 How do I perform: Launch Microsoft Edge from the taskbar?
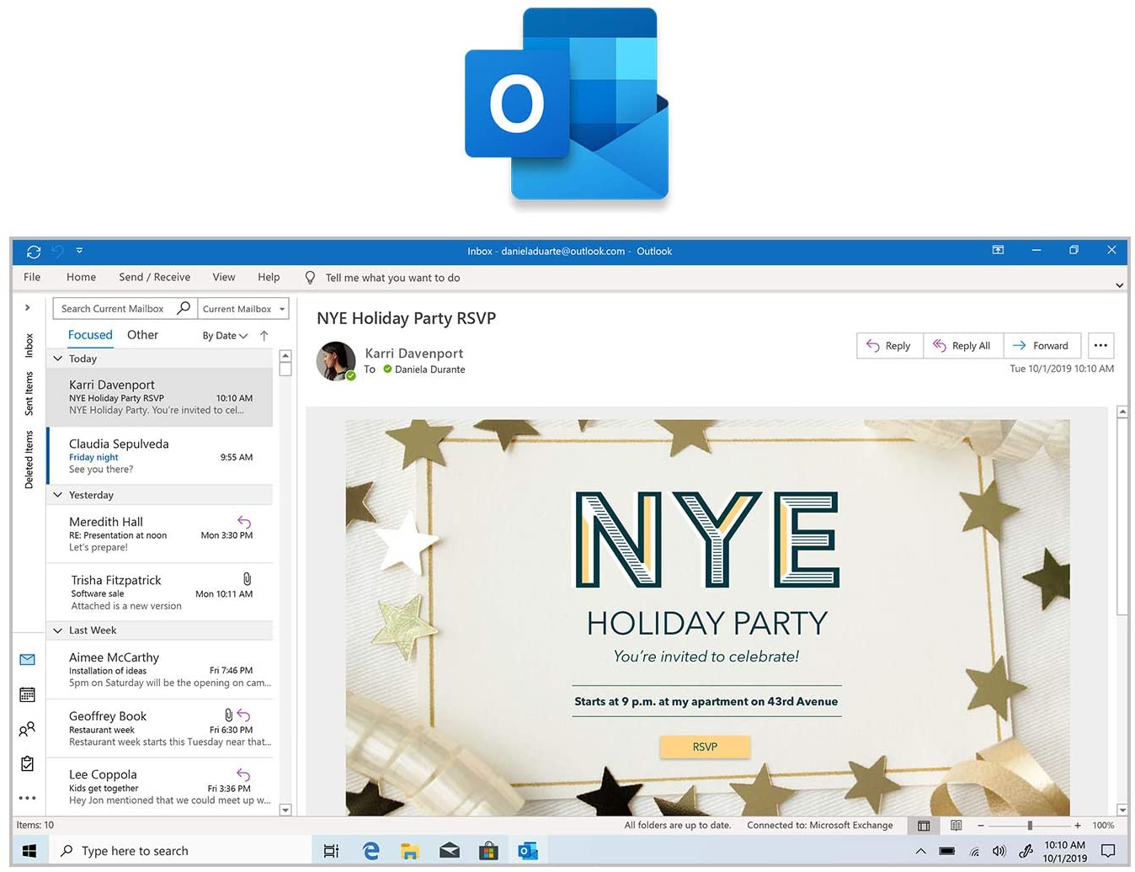coord(370,851)
